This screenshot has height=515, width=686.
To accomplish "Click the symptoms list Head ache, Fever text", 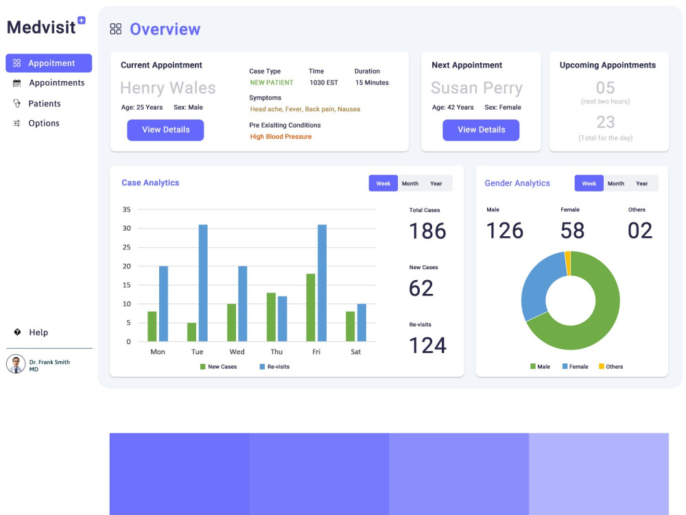I will [305, 109].
